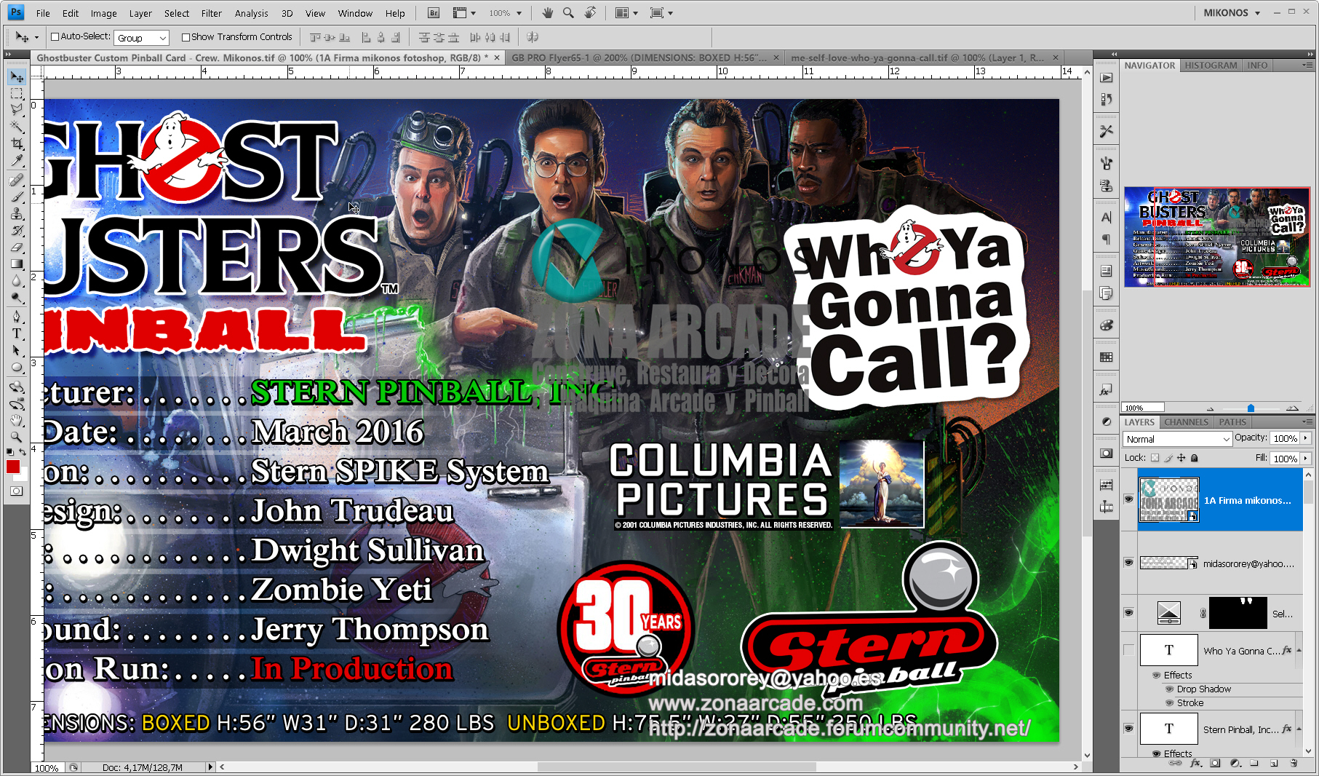
Task: Select the Move tool
Action: tap(17, 76)
